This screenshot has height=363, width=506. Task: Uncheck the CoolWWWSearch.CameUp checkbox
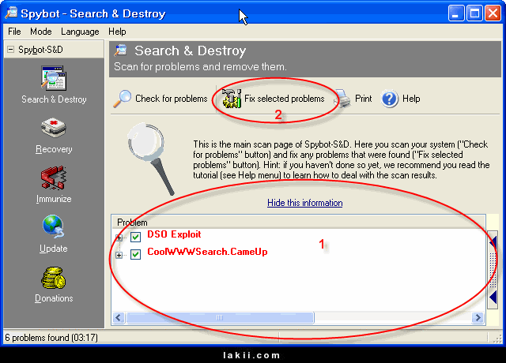(x=136, y=254)
